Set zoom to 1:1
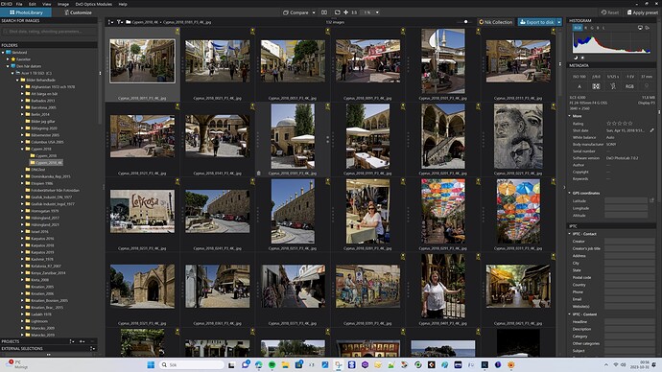662x372 pixels. pyautogui.click(x=354, y=12)
